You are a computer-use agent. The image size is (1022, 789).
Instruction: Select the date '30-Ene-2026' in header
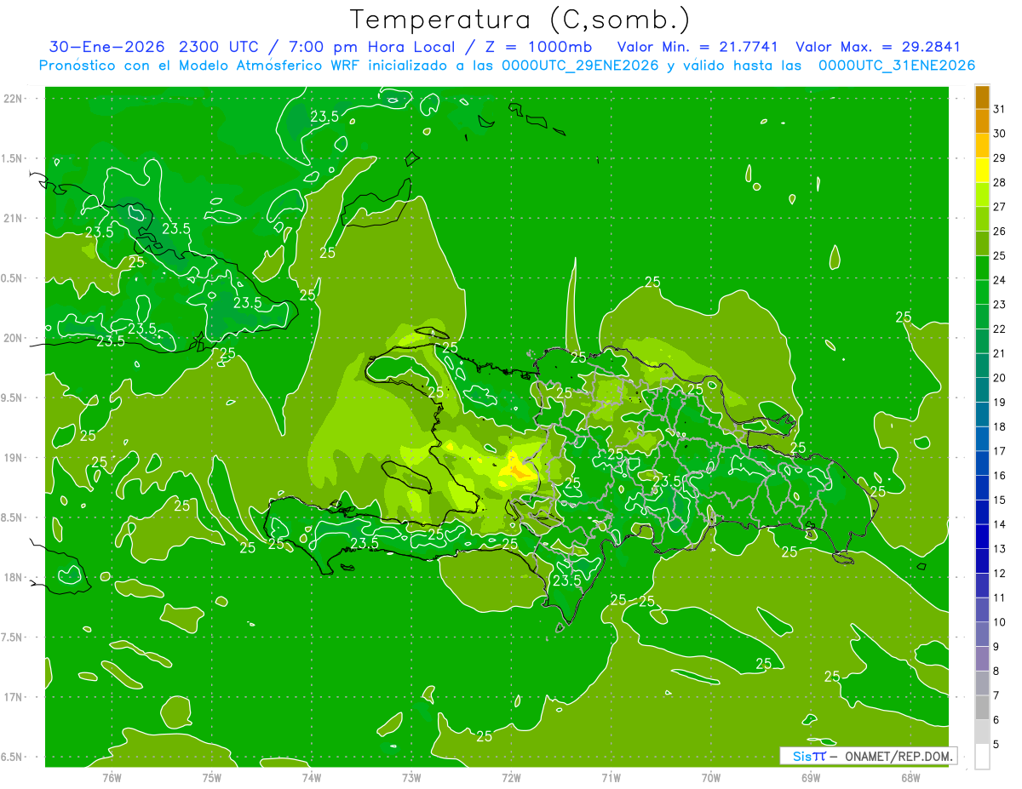click(106, 47)
